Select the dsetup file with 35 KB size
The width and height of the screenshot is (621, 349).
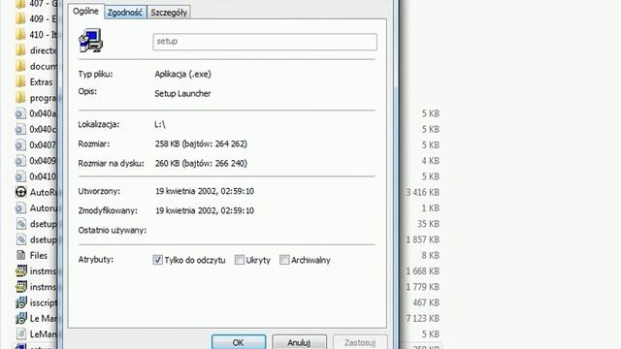[20, 224]
